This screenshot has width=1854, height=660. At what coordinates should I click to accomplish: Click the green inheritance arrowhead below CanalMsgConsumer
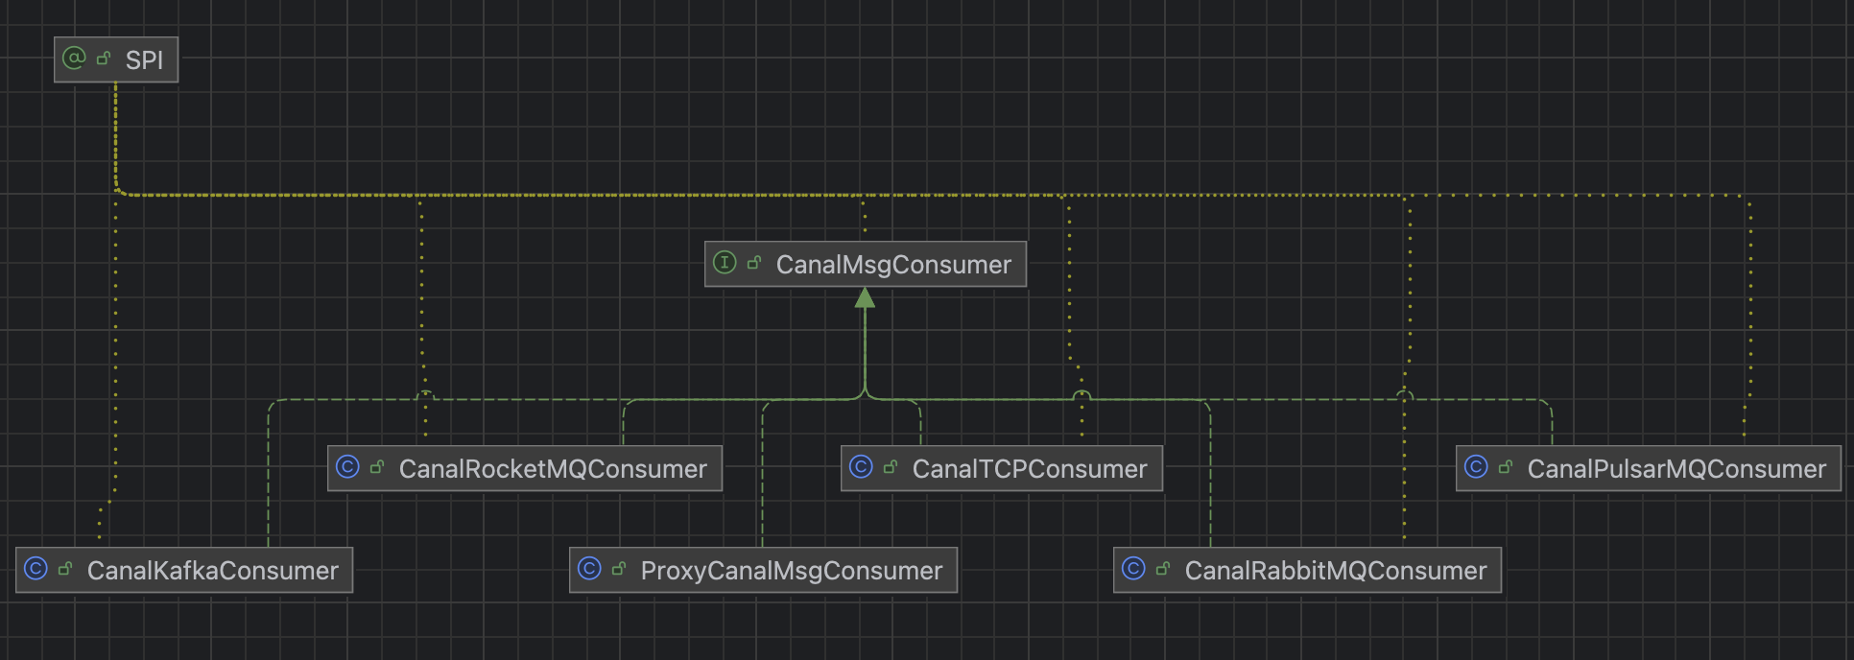pos(865,298)
